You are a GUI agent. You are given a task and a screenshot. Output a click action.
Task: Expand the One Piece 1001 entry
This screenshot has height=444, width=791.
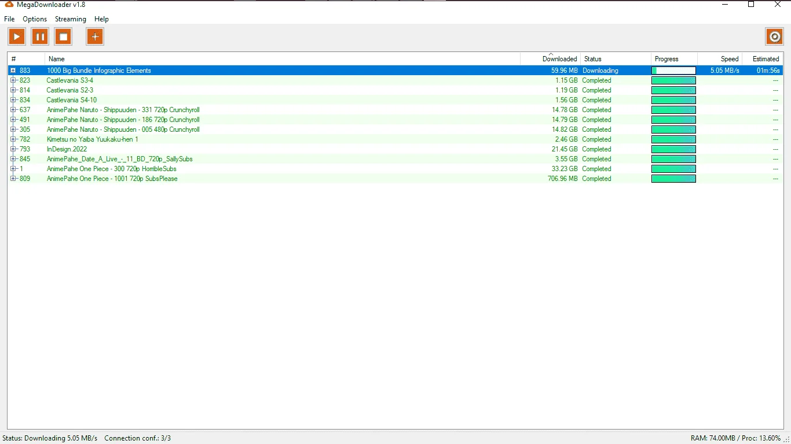(13, 179)
